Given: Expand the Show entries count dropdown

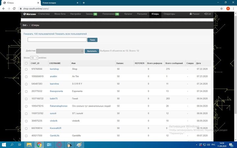Looking at the screenshot, I should [34, 58].
